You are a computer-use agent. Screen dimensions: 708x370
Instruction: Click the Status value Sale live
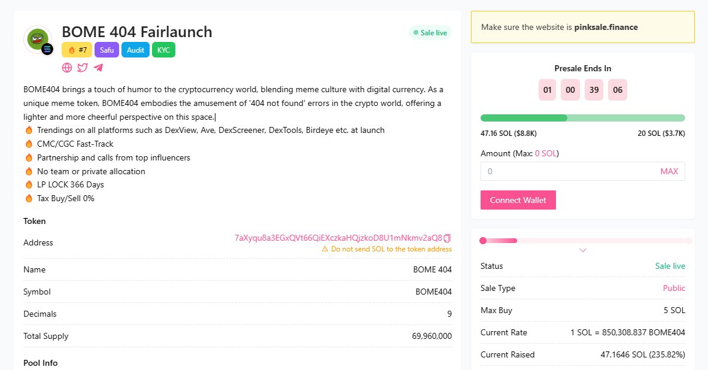(670, 266)
